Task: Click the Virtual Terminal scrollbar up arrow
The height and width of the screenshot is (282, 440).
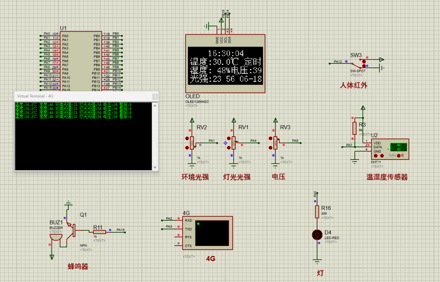Action: pyautogui.click(x=155, y=105)
